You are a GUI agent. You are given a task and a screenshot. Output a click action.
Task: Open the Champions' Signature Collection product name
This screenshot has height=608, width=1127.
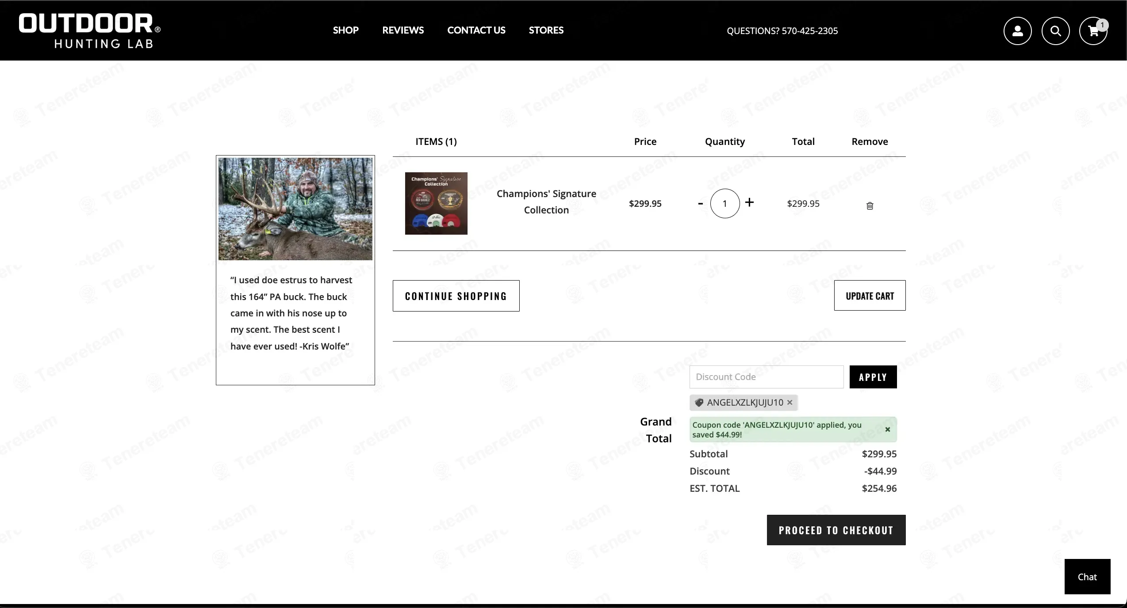(546, 202)
